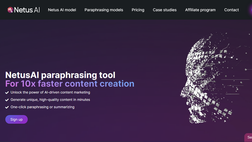Go to the Pricing page
This screenshot has width=252, height=142.
[x=138, y=10]
